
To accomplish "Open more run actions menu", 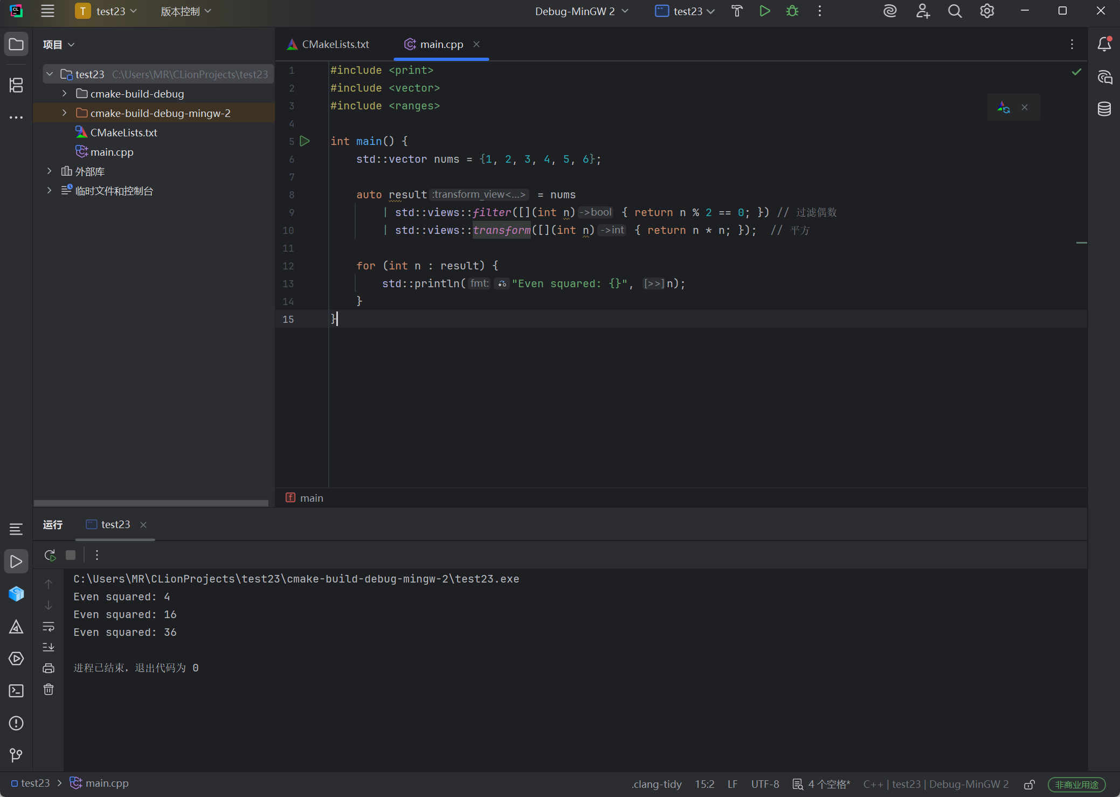I will [820, 11].
